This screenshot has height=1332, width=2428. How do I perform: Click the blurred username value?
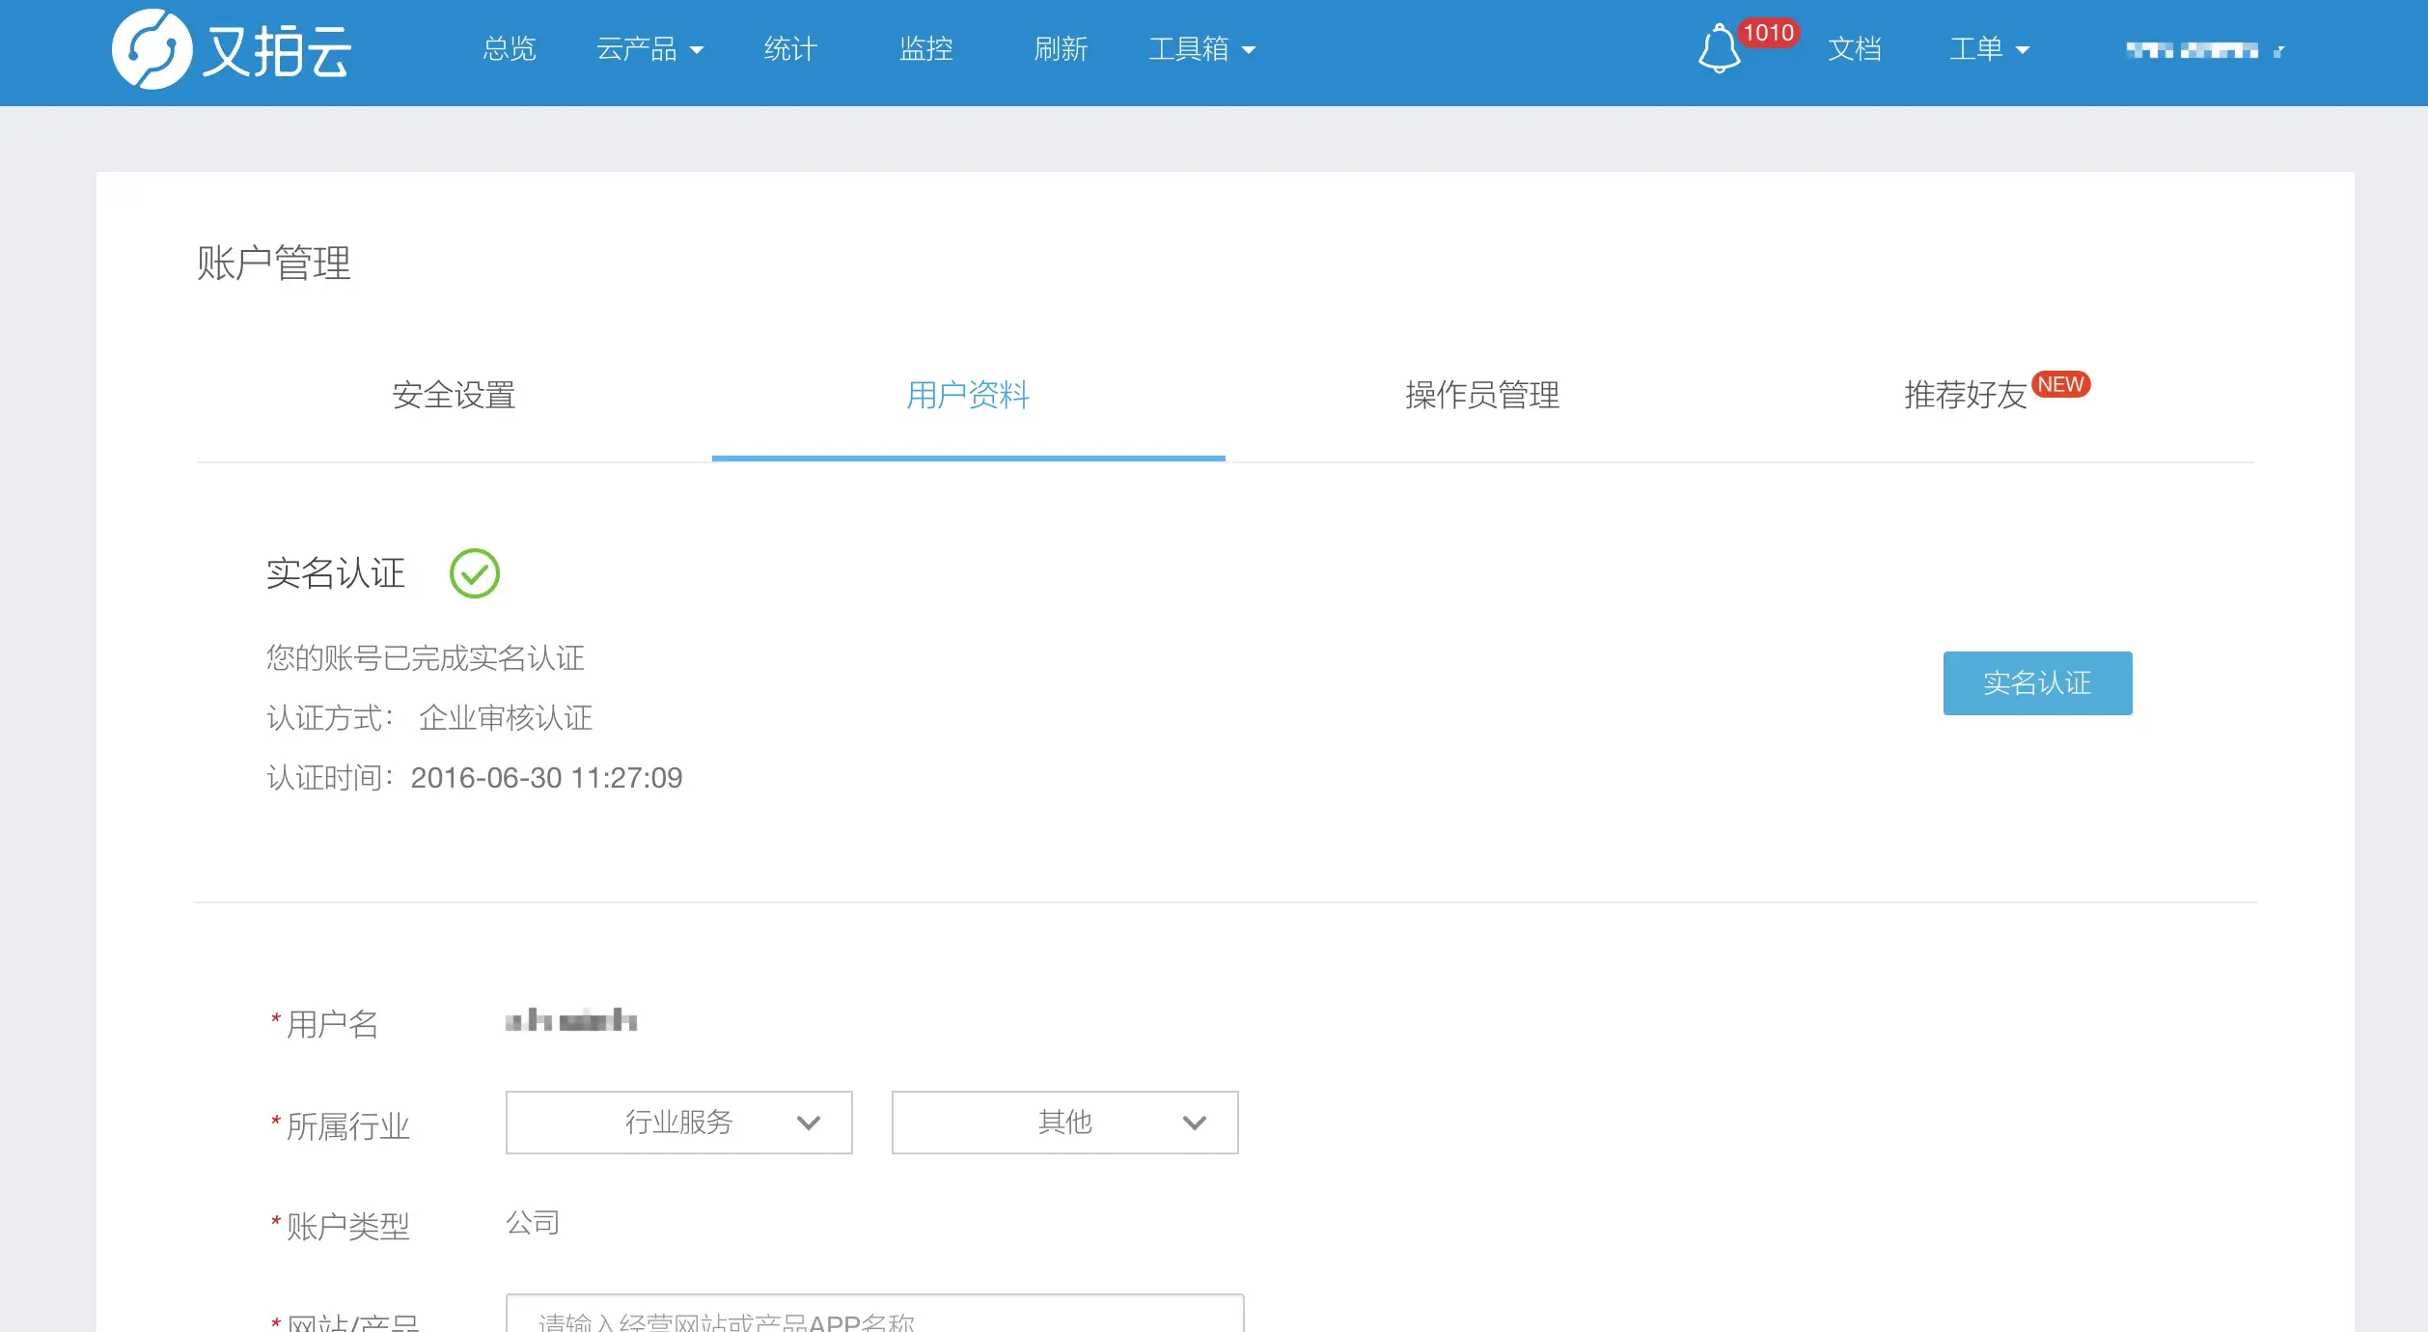click(570, 1020)
